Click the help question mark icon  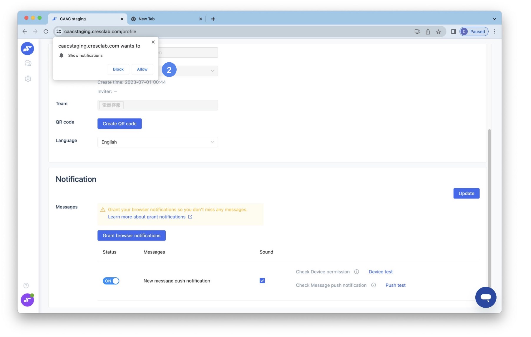click(26, 286)
